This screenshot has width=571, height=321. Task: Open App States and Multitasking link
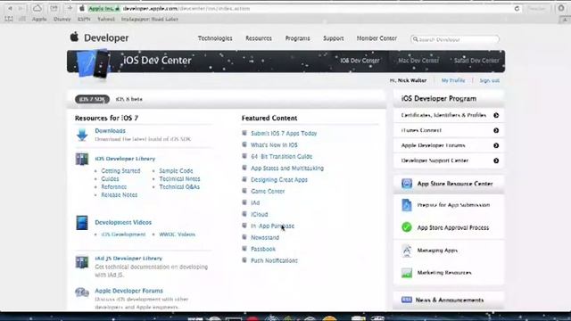287,169
